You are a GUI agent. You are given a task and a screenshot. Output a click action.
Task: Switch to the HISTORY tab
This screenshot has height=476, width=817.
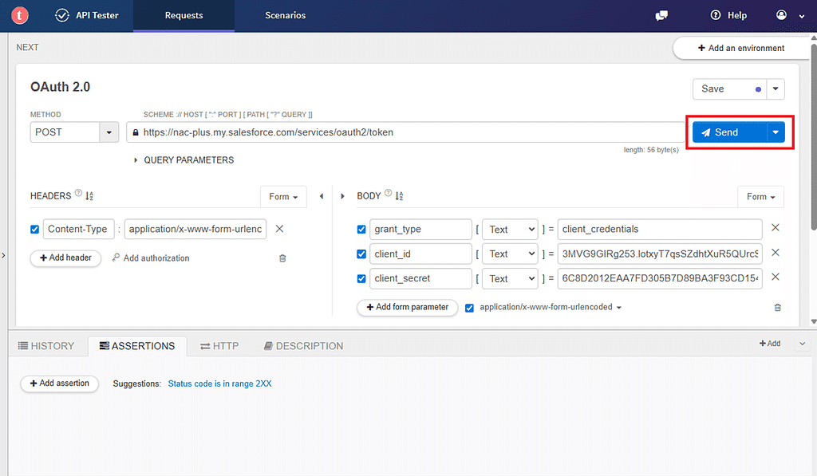[x=46, y=346]
